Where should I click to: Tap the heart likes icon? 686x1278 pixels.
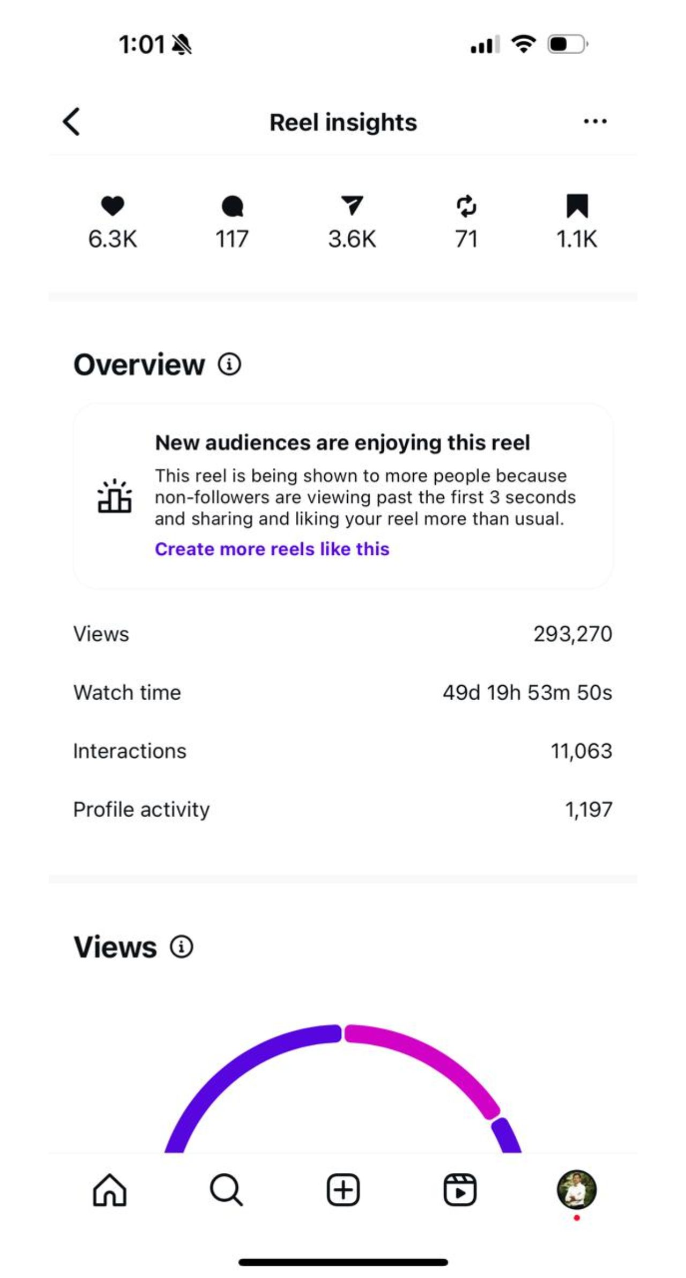click(113, 206)
